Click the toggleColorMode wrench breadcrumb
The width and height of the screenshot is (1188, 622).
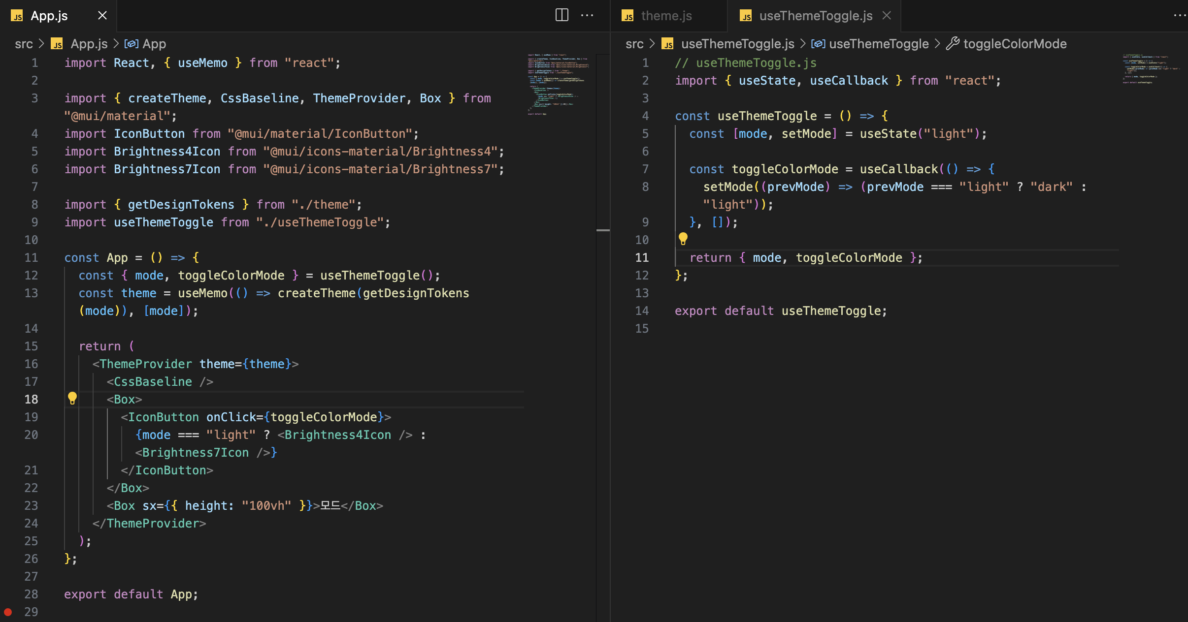1014,44
